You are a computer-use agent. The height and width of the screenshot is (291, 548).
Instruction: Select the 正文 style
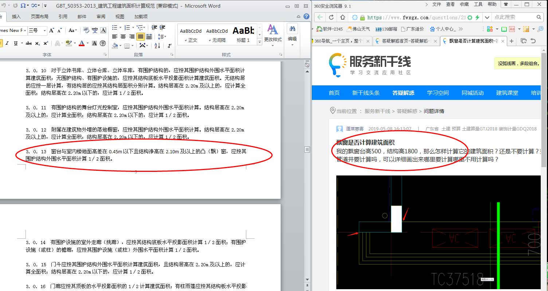pyautogui.click(x=191, y=35)
